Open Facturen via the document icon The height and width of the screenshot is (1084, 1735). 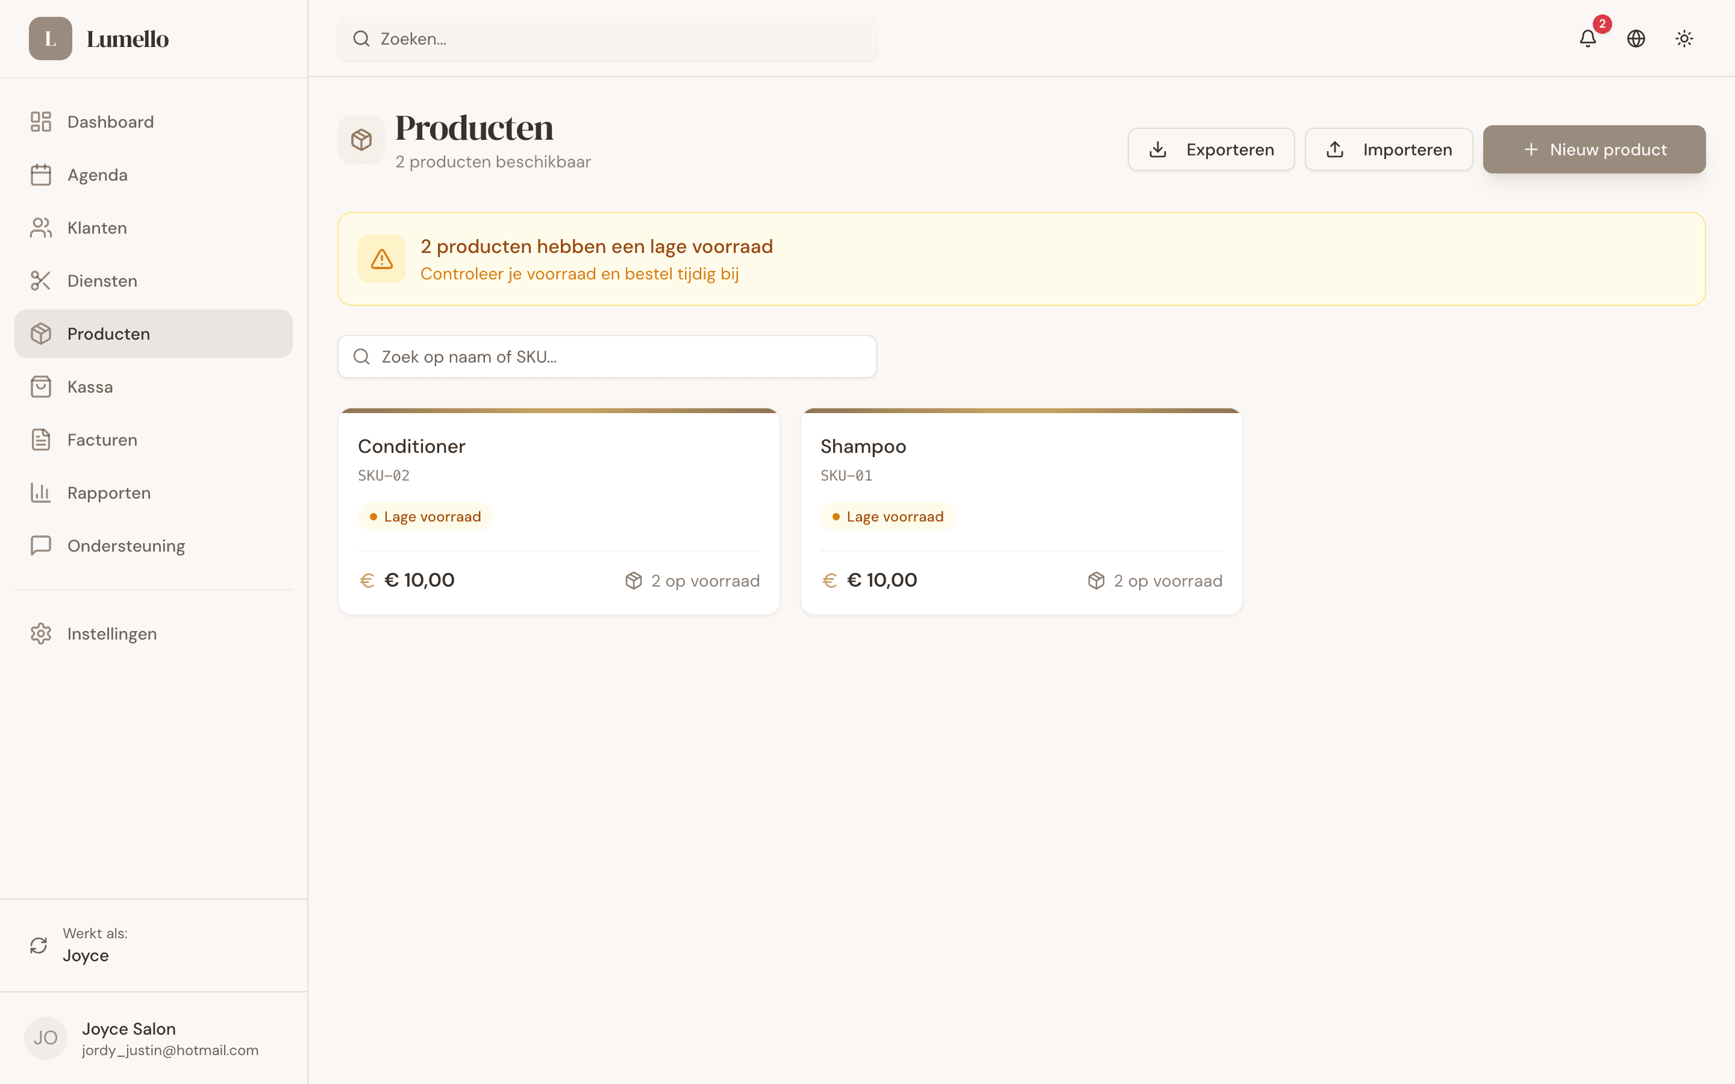click(x=40, y=440)
